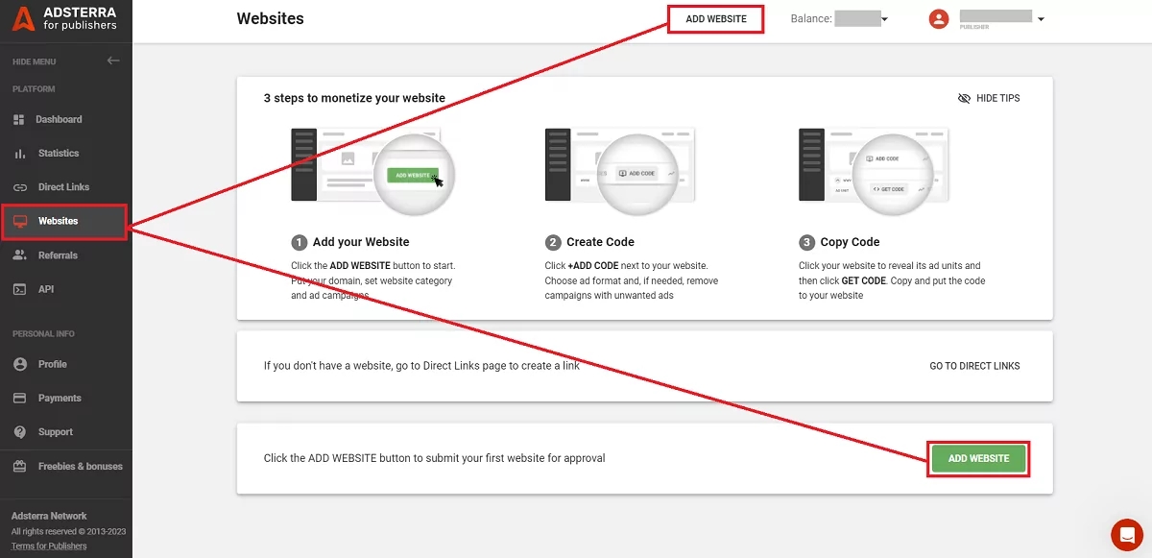
Task: Click the green ADD WEBSITE button
Action: pos(978,459)
